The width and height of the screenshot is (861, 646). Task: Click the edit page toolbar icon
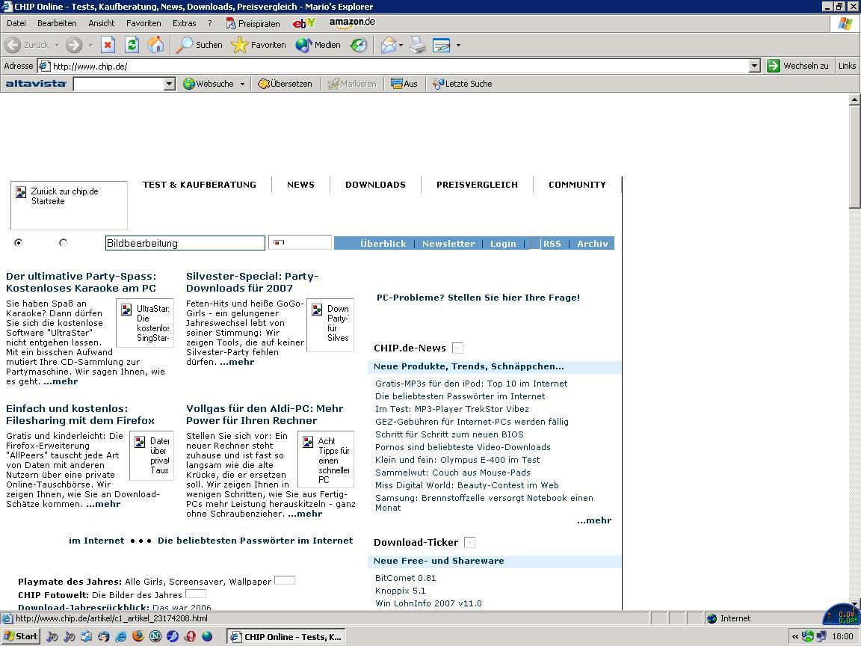442,45
